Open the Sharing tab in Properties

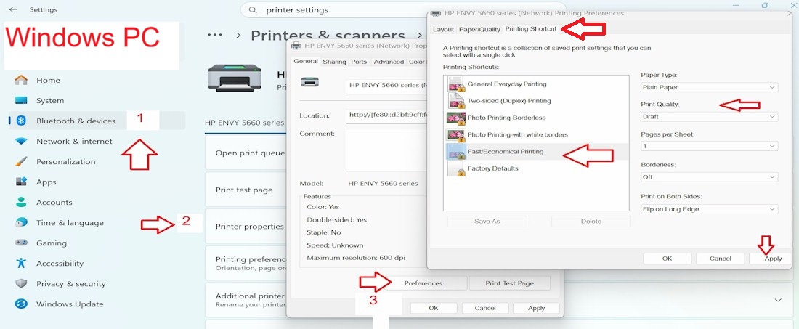(x=334, y=62)
